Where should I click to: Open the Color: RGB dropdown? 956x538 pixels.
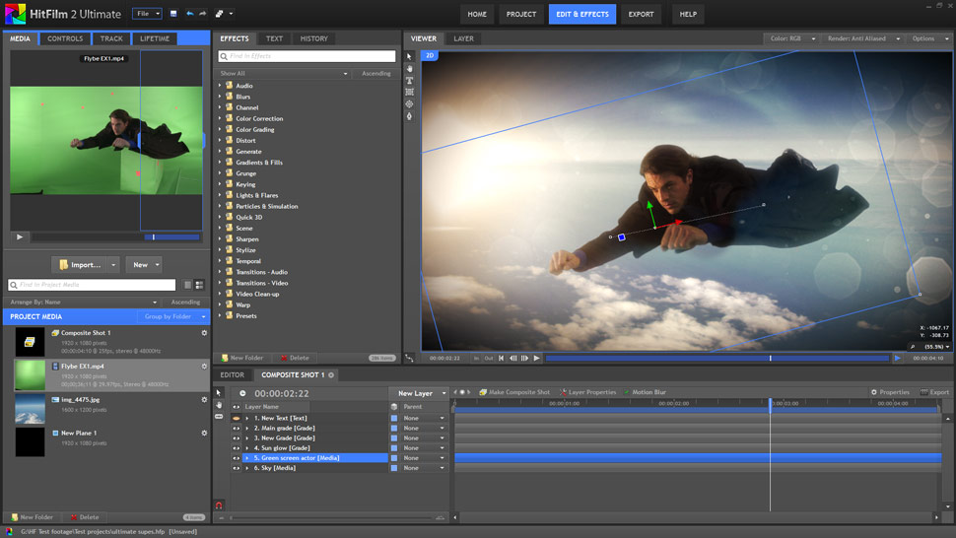pos(792,38)
